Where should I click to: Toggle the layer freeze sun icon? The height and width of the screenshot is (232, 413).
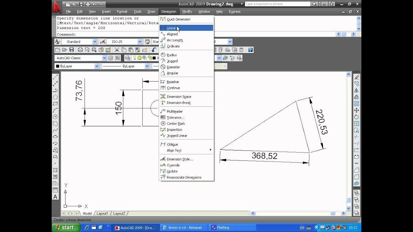pos(139,58)
